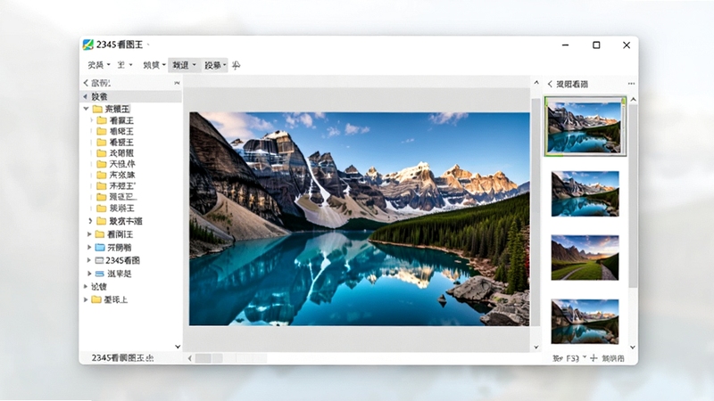Expand the blue folder's arrow in the tree
Viewport: 714px width, 401px height.
pos(89,248)
